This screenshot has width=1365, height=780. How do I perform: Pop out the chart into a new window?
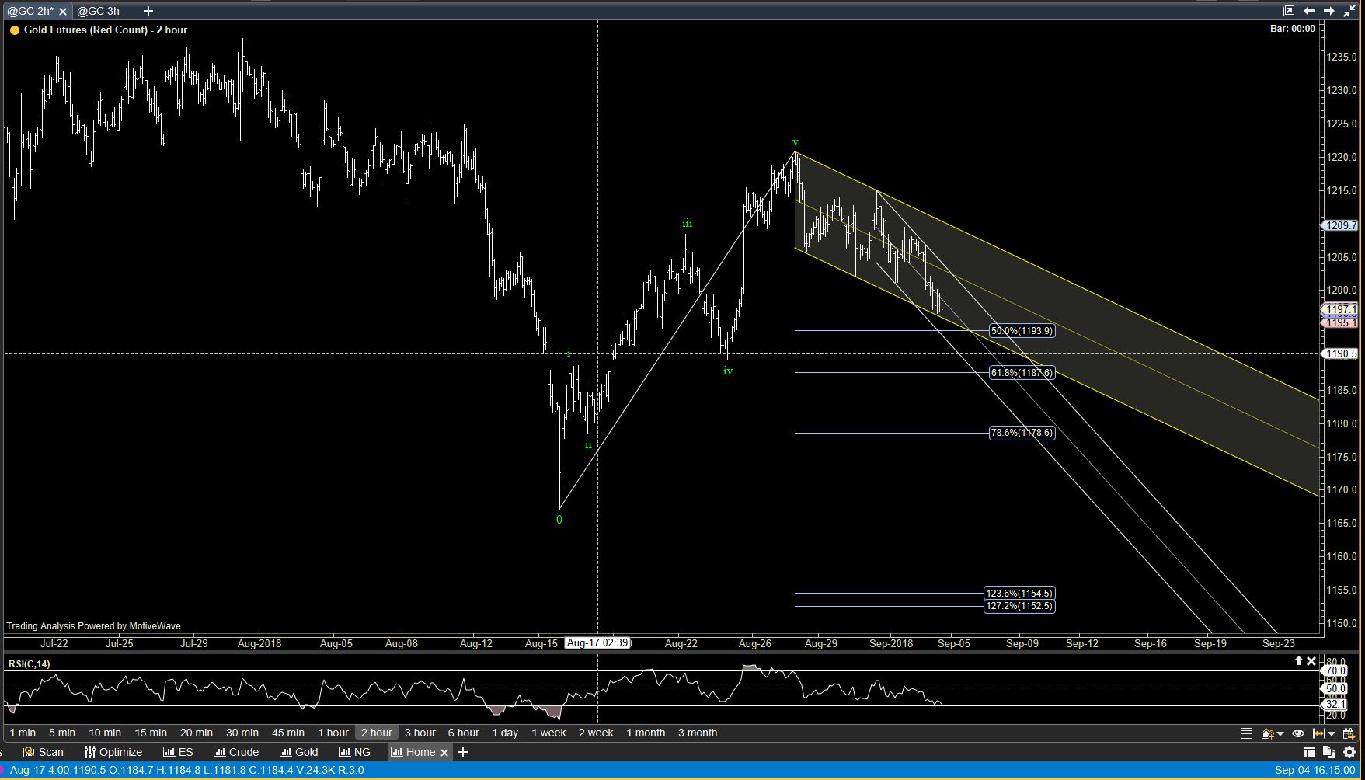pos(1289,11)
